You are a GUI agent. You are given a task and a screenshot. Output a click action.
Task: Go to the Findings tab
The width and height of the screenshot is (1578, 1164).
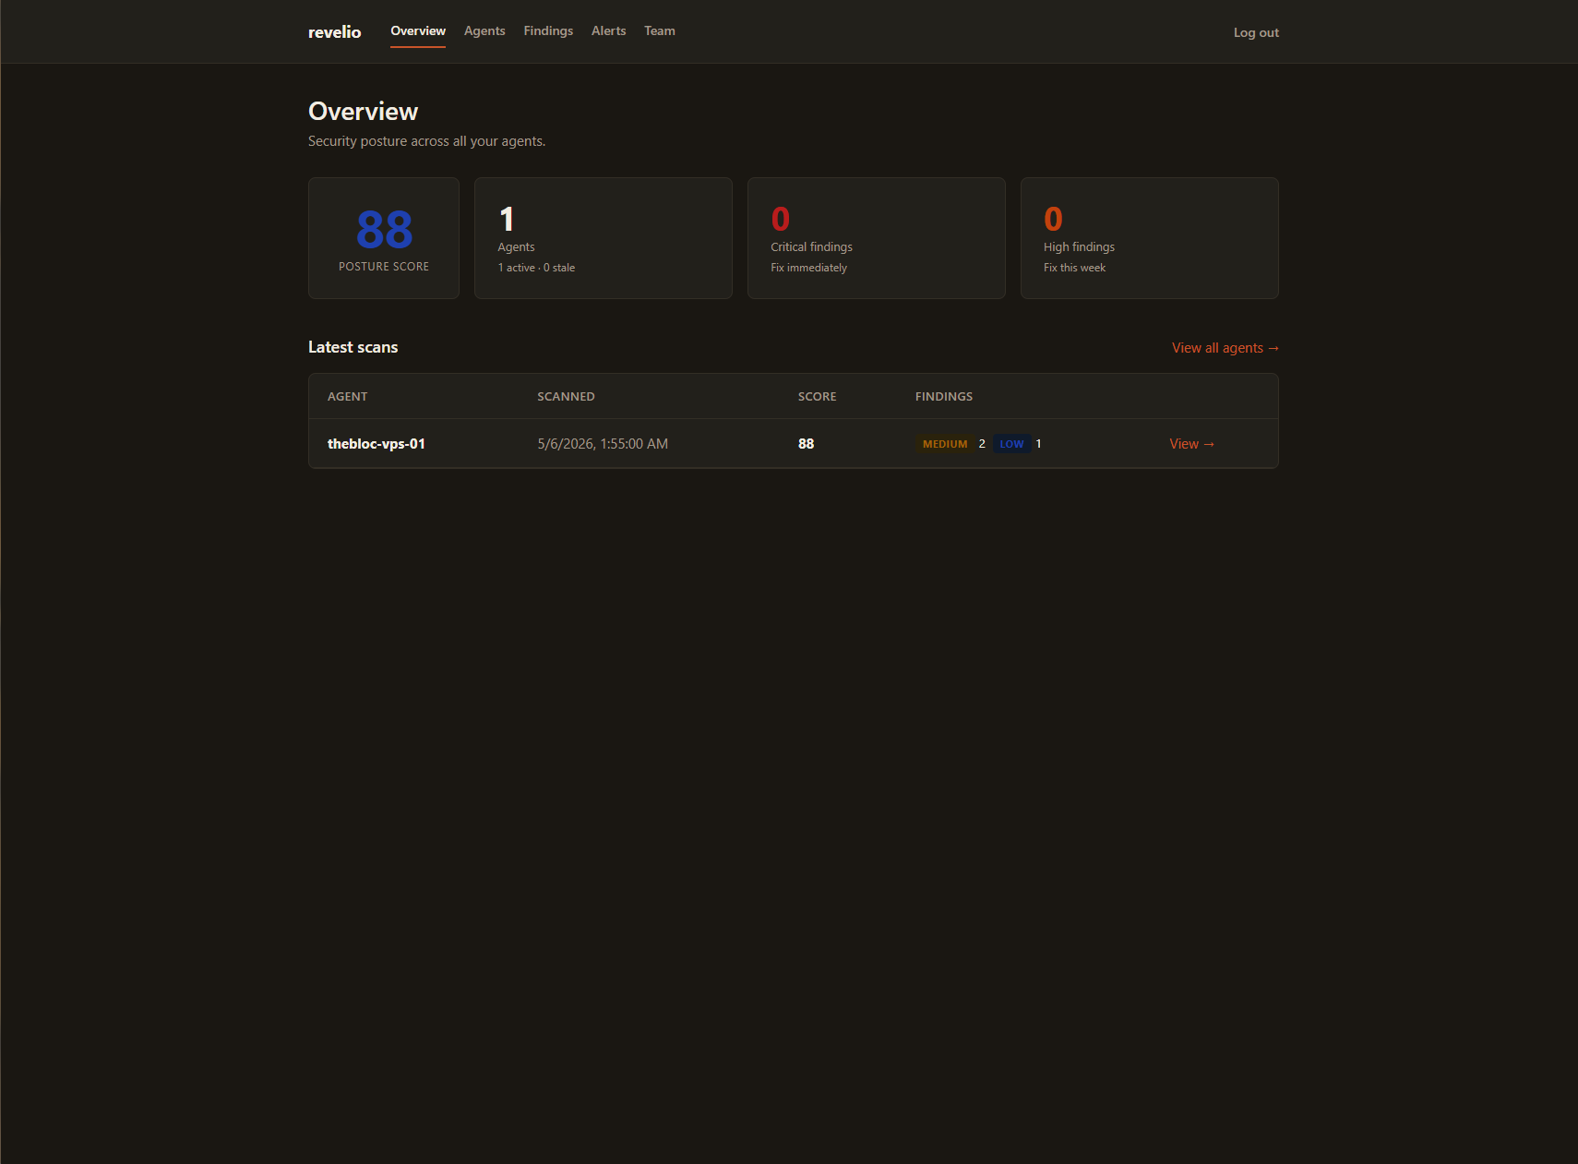[548, 31]
